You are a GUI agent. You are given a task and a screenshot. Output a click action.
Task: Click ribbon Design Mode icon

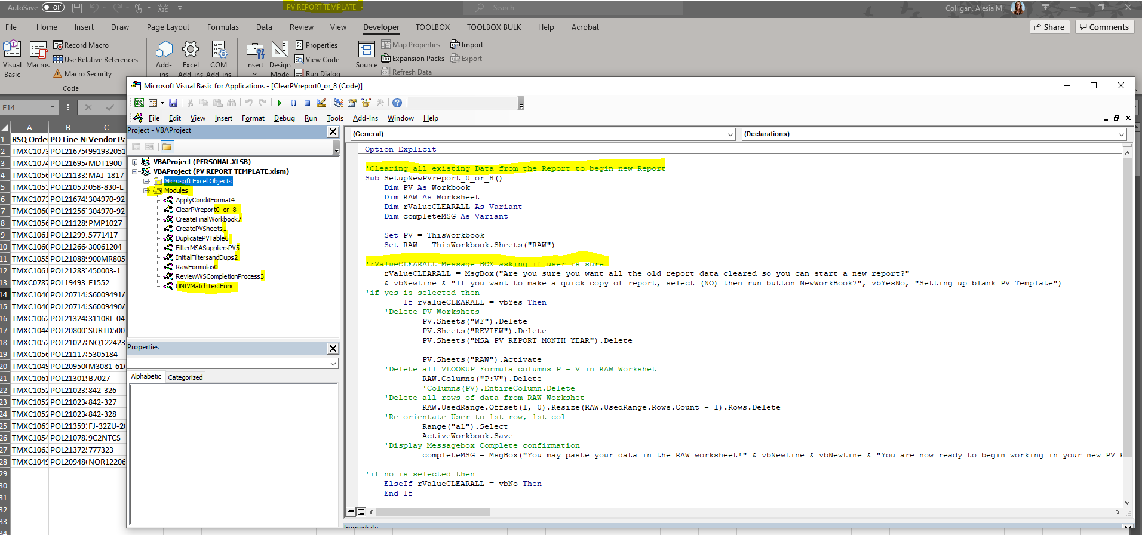coord(280,59)
